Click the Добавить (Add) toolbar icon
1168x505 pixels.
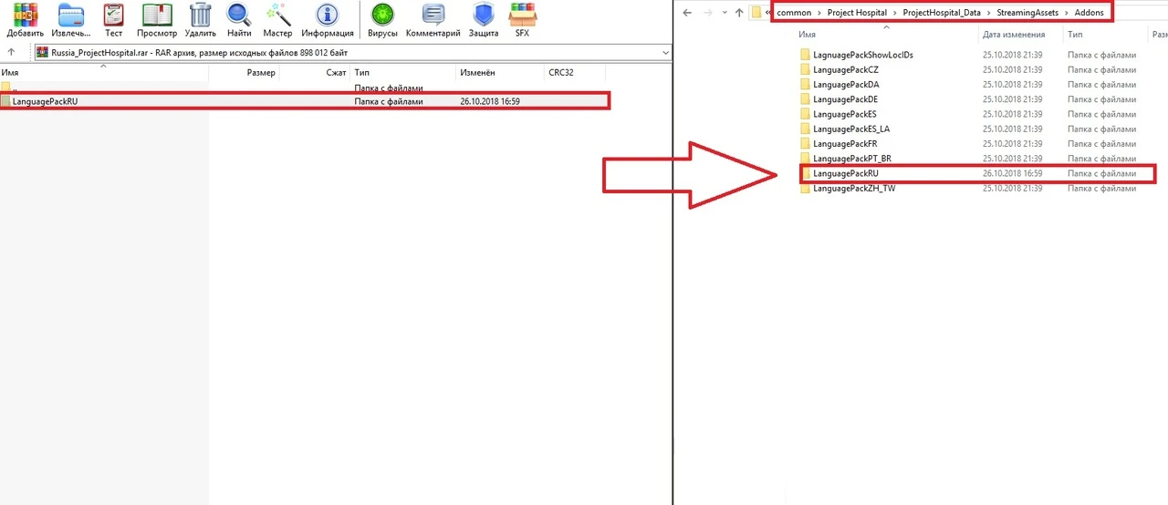pyautogui.click(x=25, y=20)
